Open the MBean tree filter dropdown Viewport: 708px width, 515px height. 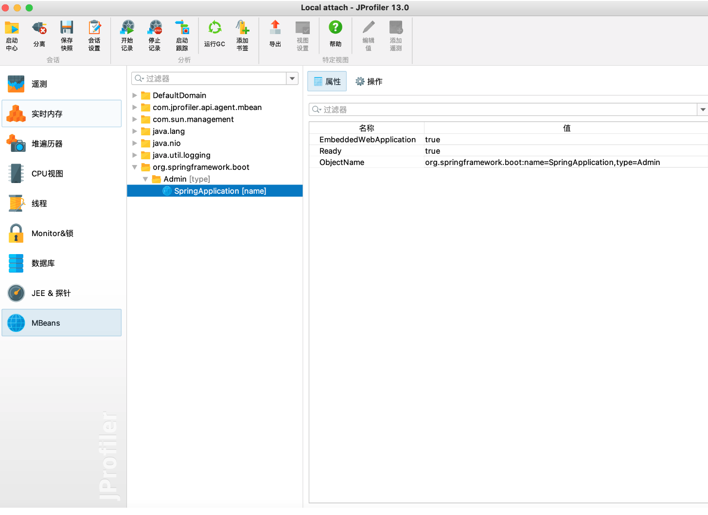coord(292,78)
